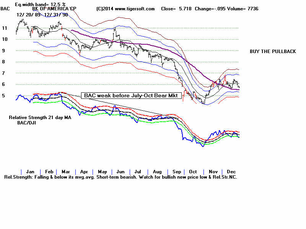Click the price axis label 10
The image size is (306, 229).
(x=5, y=39)
